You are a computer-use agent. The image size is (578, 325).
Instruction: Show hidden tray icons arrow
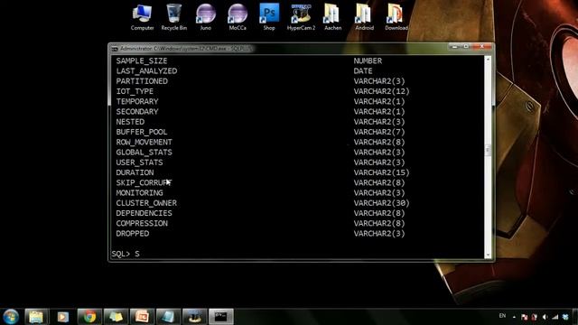pos(514,317)
